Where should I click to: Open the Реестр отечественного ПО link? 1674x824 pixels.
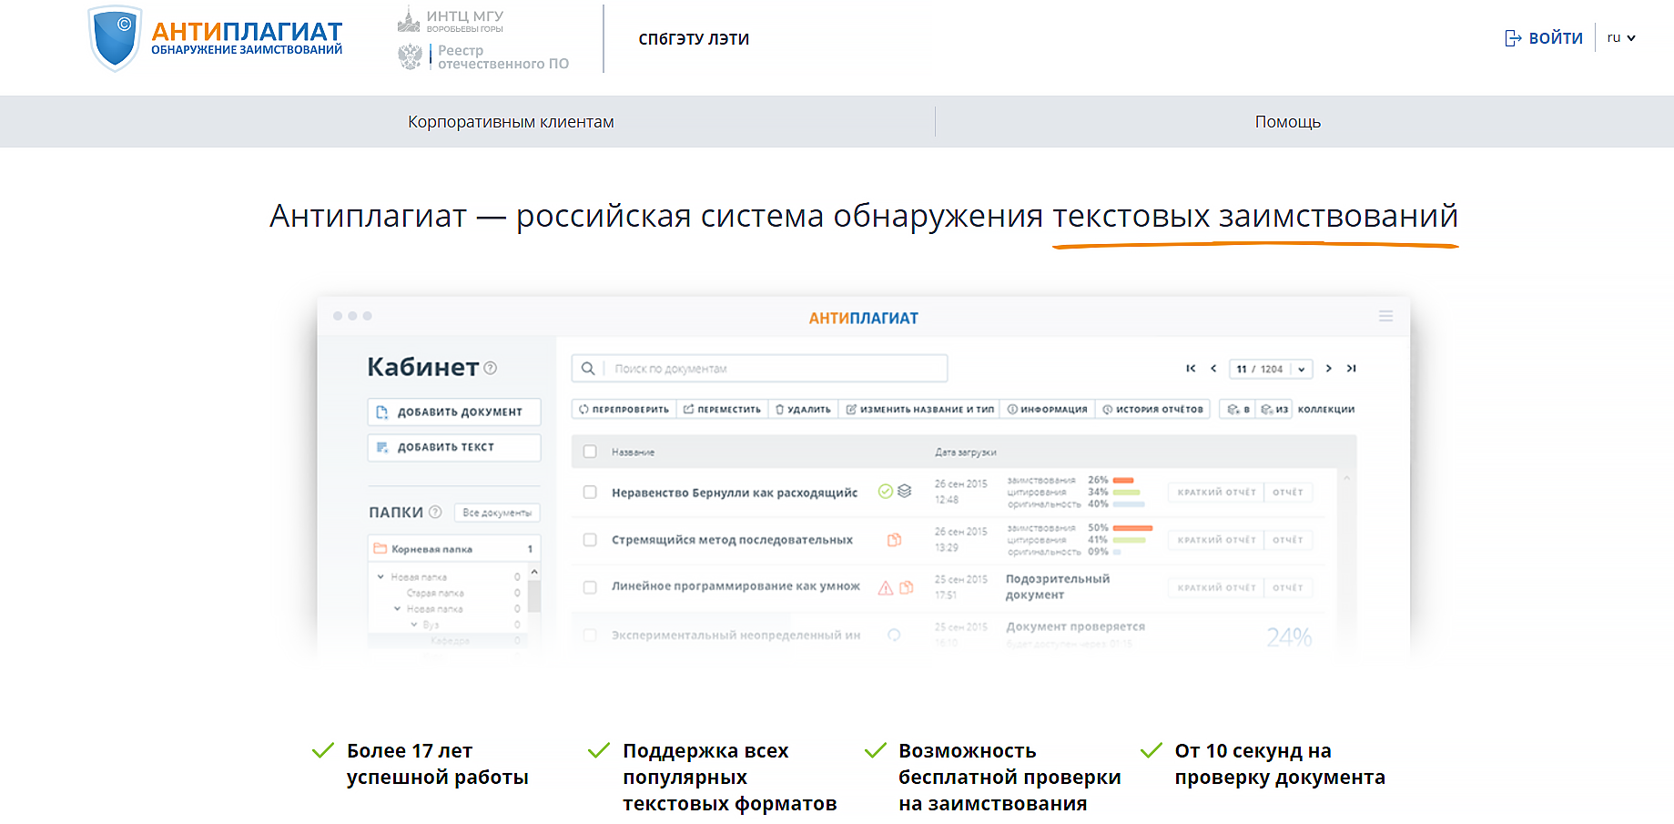[x=483, y=56]
